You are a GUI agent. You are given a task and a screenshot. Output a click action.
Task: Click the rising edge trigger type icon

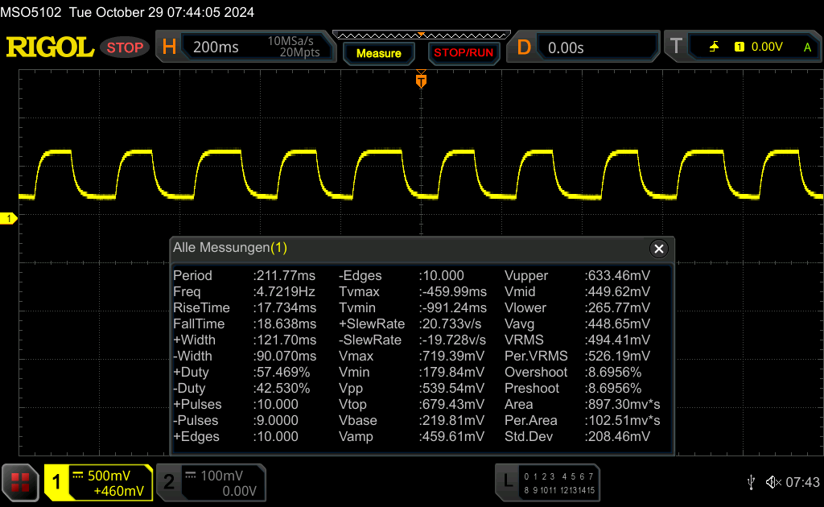pos(714,47)
